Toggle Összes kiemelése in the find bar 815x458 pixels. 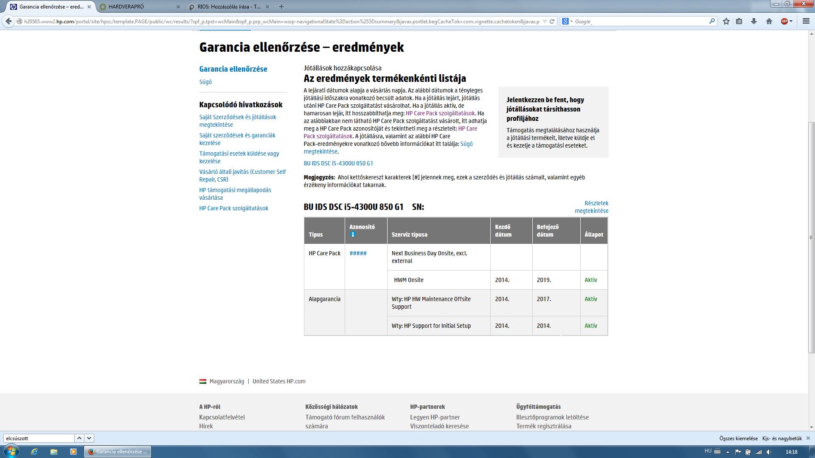(738, 438)
